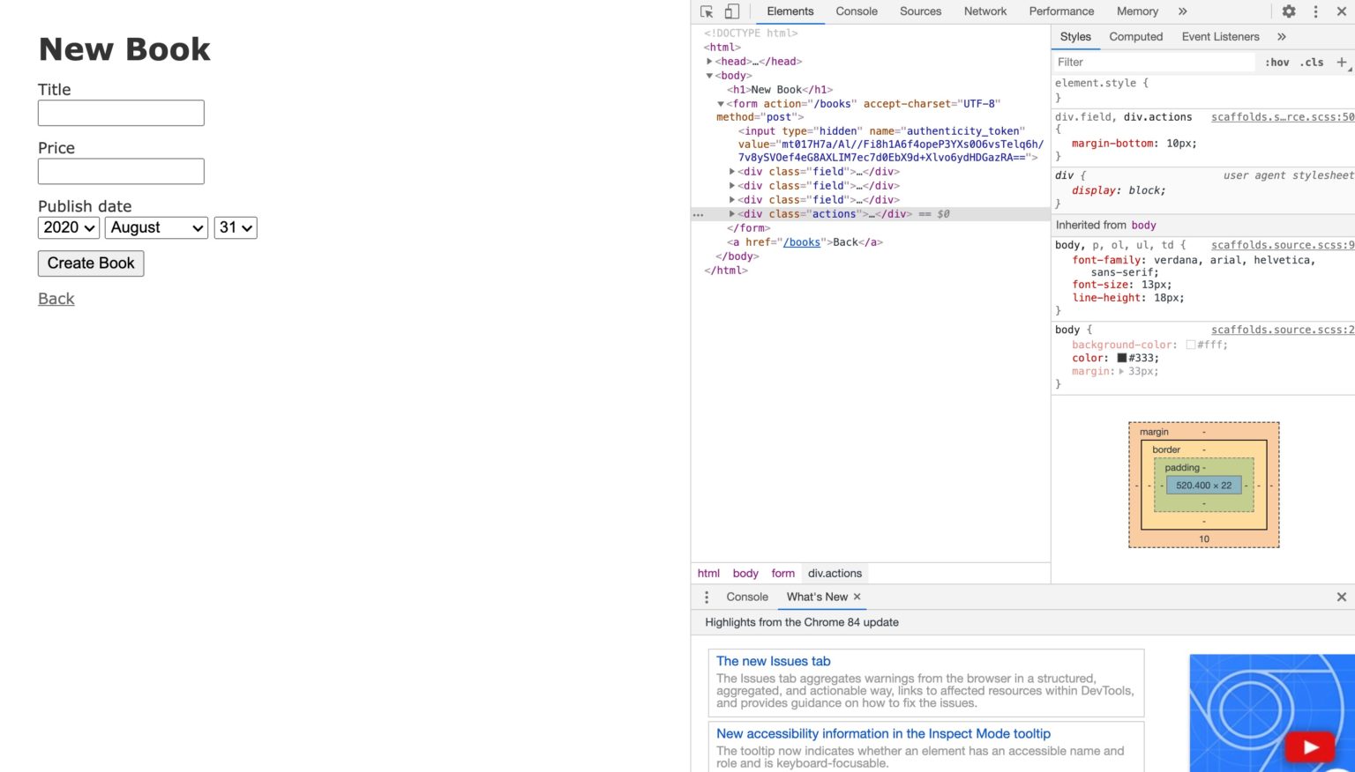This screenshot has height=772, width=1355.
Task: Open the month dropdown showing August
Action: coord(156,227)
